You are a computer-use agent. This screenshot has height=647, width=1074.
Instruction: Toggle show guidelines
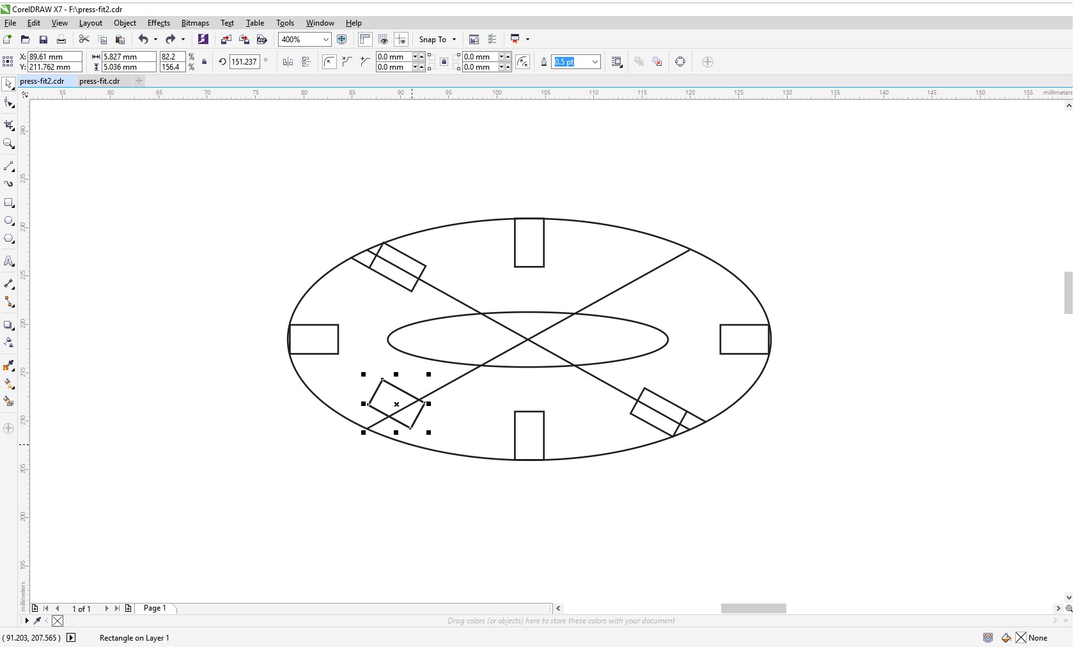pyautogui.click(x=401, y=40)
